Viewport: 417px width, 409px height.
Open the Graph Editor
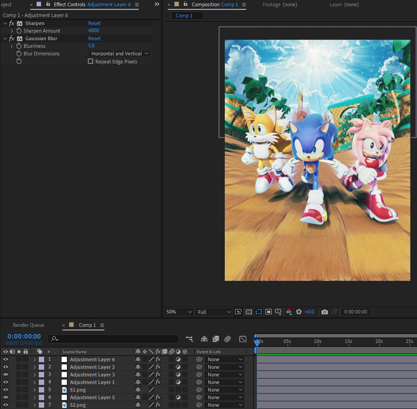243,339
